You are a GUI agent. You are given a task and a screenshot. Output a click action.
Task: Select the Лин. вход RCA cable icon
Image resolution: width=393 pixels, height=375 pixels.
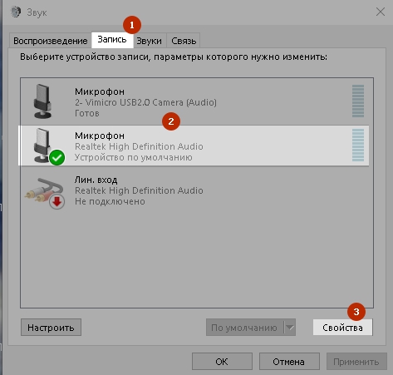[x=44, y=190]
